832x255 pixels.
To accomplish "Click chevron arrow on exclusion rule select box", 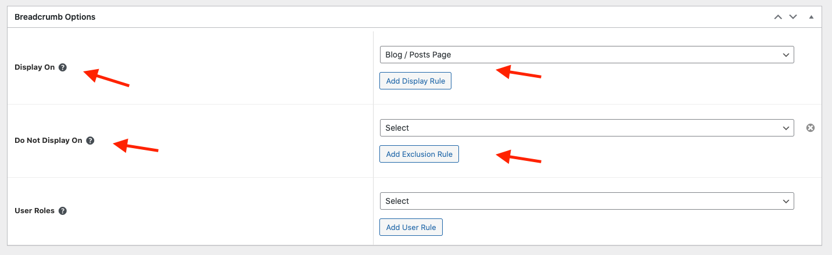I will pyautogui.click(x=786, y=128).
